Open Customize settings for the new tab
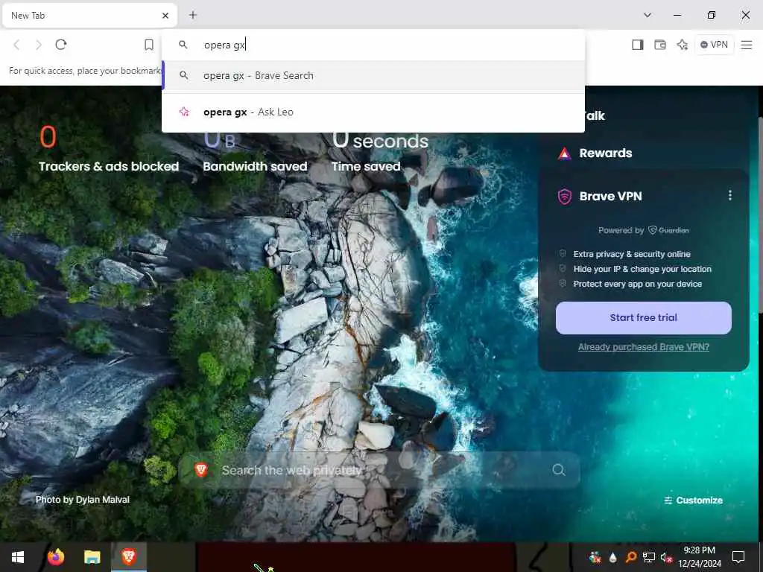763x572 pixels. (694, 500)
